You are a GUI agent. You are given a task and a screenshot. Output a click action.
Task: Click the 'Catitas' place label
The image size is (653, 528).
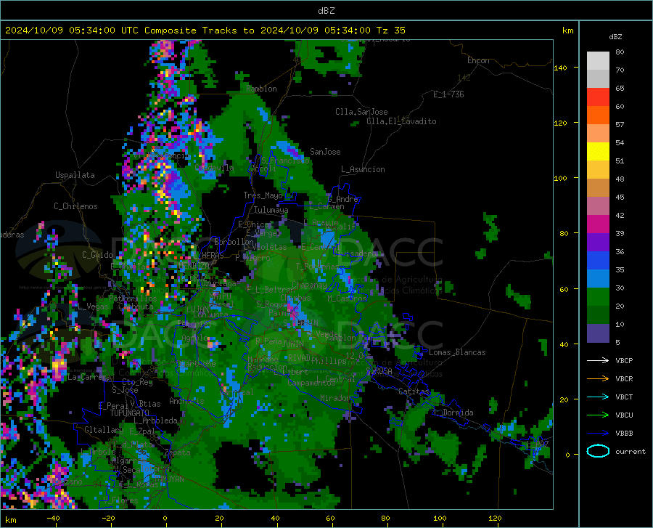click(414, 391)
